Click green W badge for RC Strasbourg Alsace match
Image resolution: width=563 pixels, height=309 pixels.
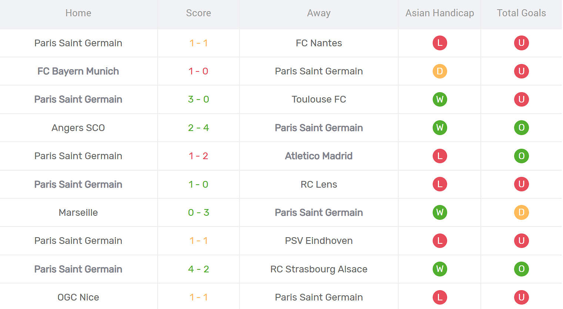coord(440,269)
